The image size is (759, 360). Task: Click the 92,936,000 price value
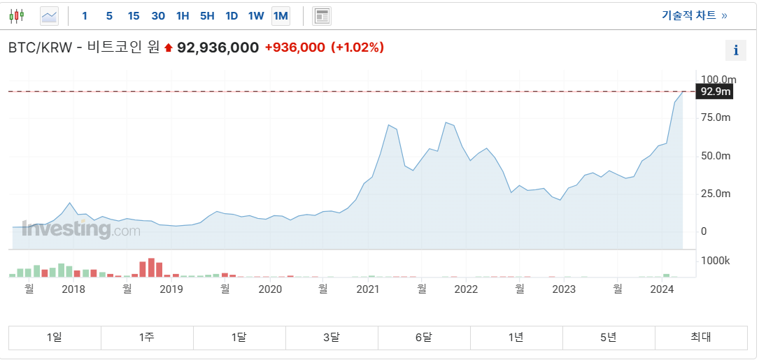pos(218,48)
